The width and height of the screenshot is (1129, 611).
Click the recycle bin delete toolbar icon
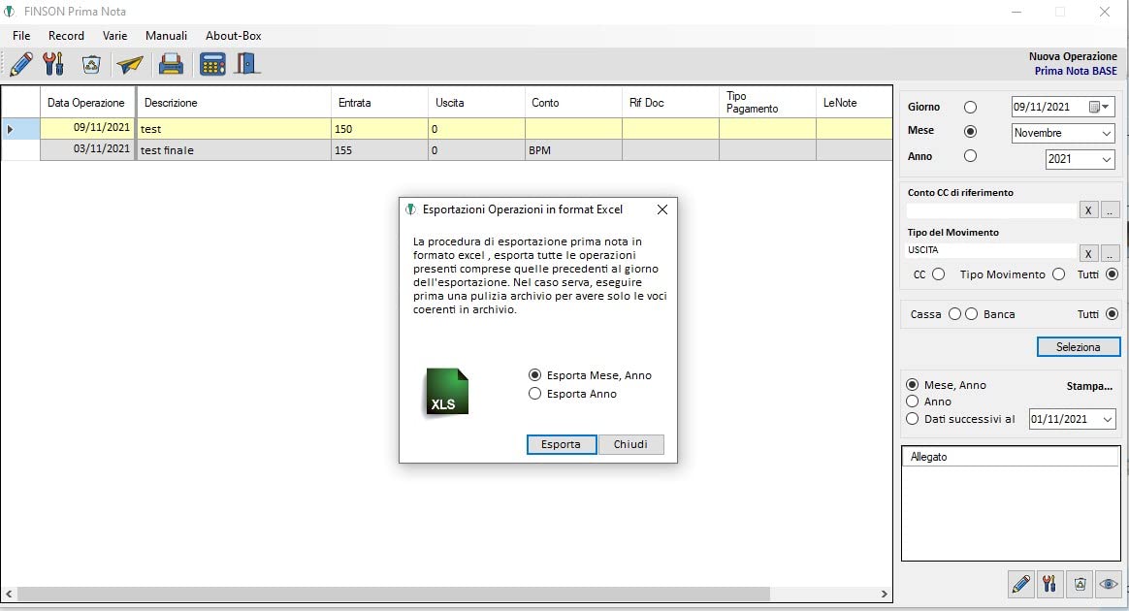[x=91, y=64]
